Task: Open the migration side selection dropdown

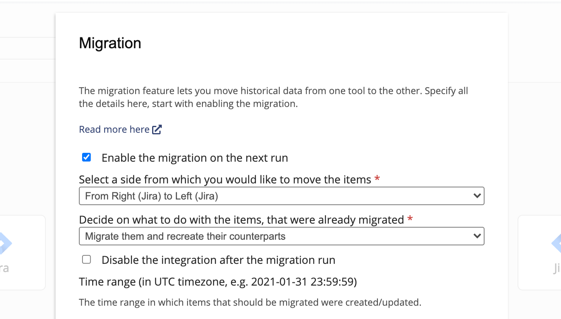Action: [281, 196]
